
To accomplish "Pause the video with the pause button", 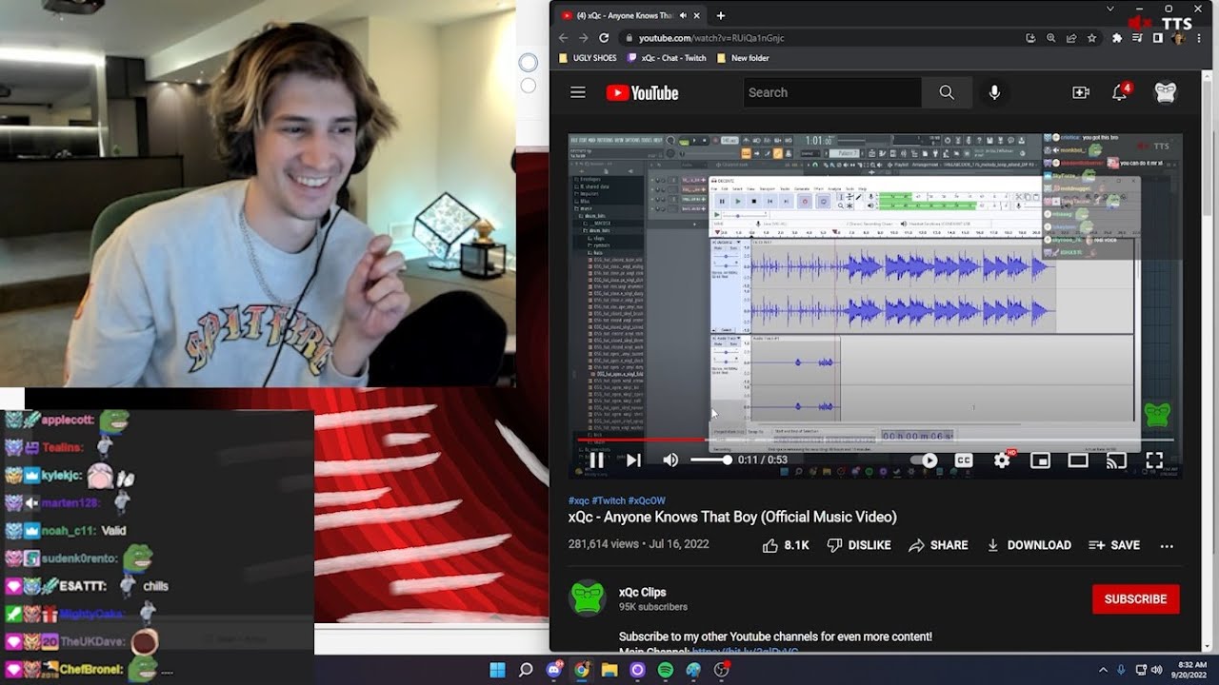I will pyautogui.click(x=596, y=460).
